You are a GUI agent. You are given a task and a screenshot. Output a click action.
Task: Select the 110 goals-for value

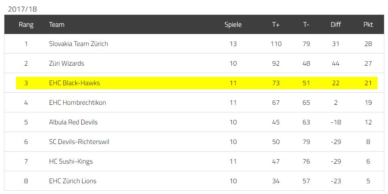coord(276,44)
